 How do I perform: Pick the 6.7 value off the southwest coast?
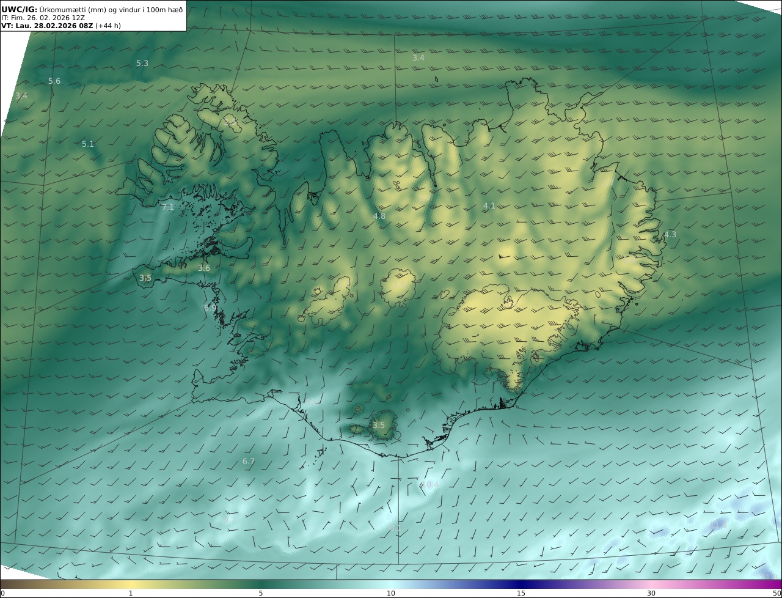coord(249,462)
